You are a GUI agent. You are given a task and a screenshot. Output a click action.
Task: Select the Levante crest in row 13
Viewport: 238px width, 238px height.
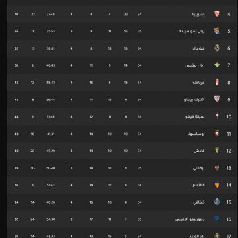217,168
